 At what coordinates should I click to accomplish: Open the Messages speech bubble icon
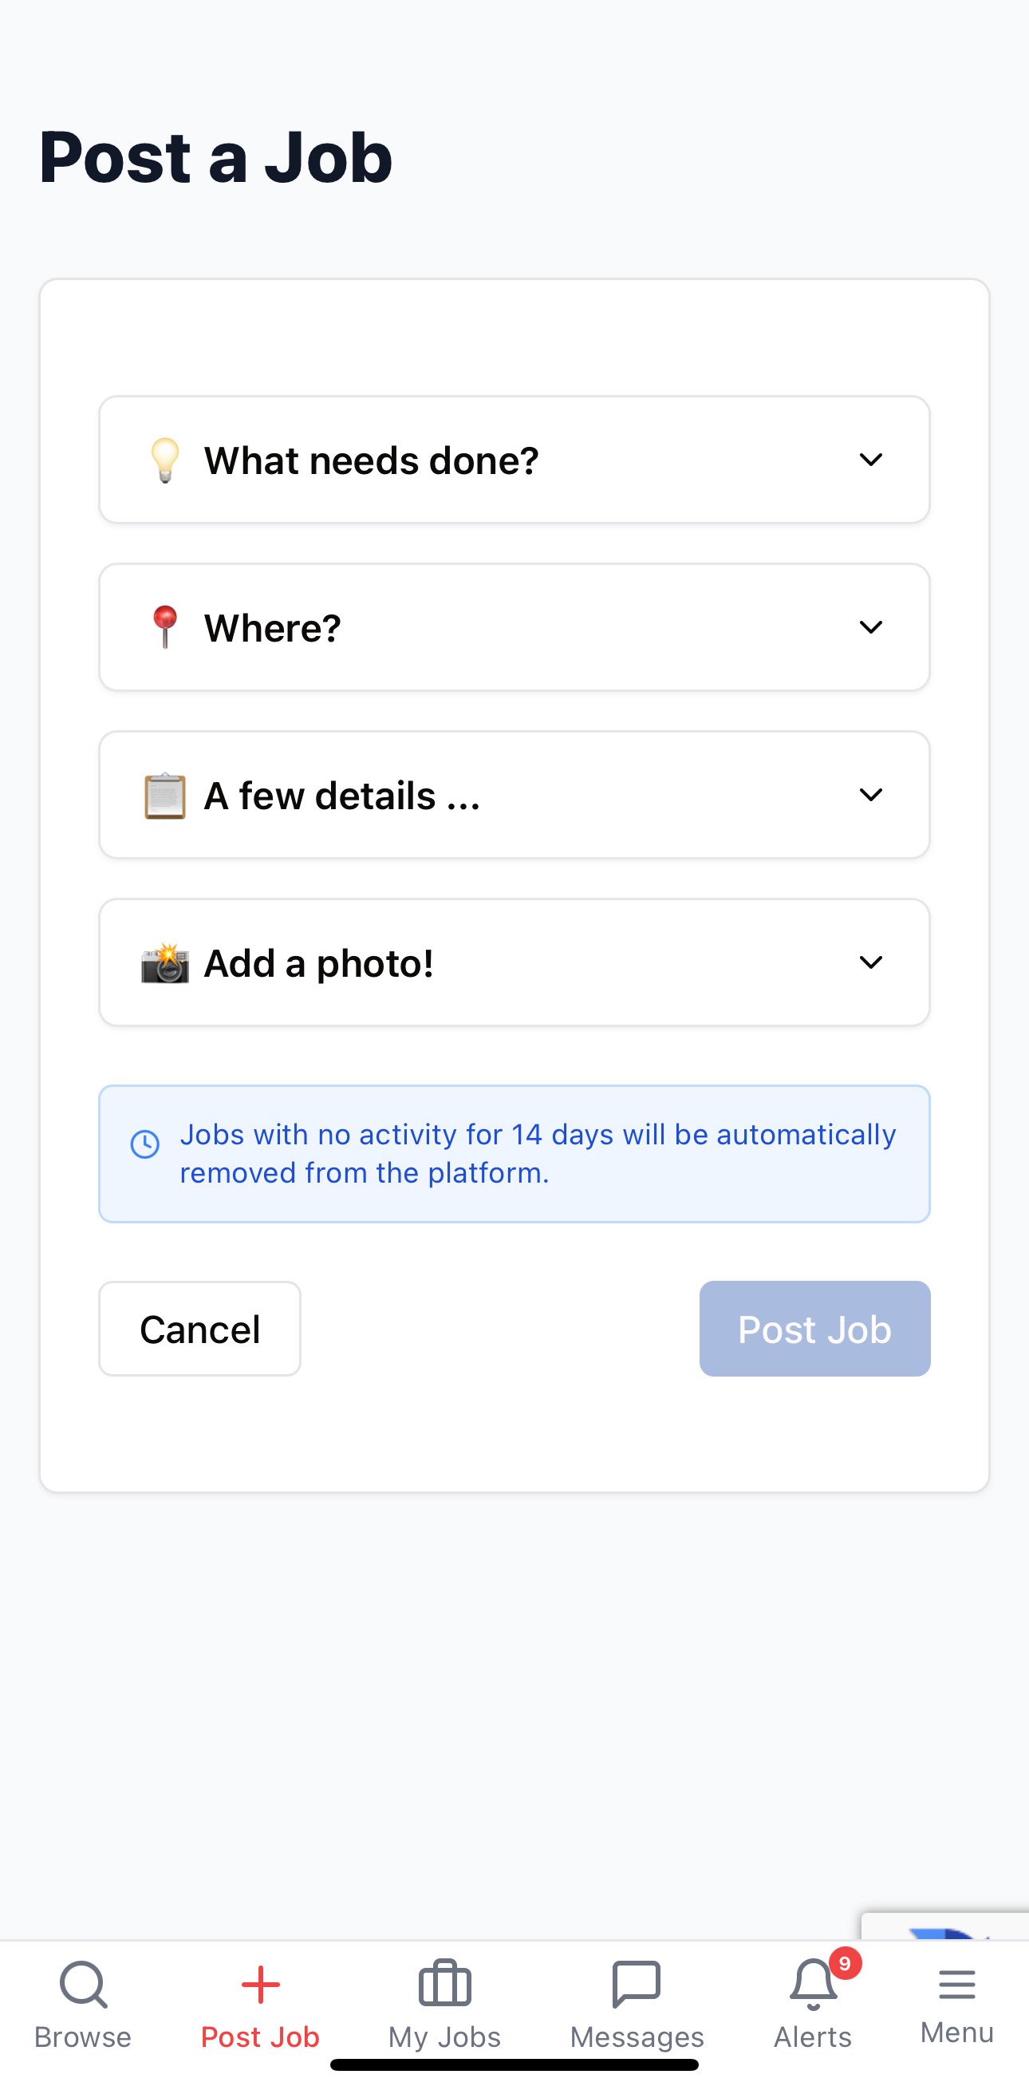(637, 1985)
